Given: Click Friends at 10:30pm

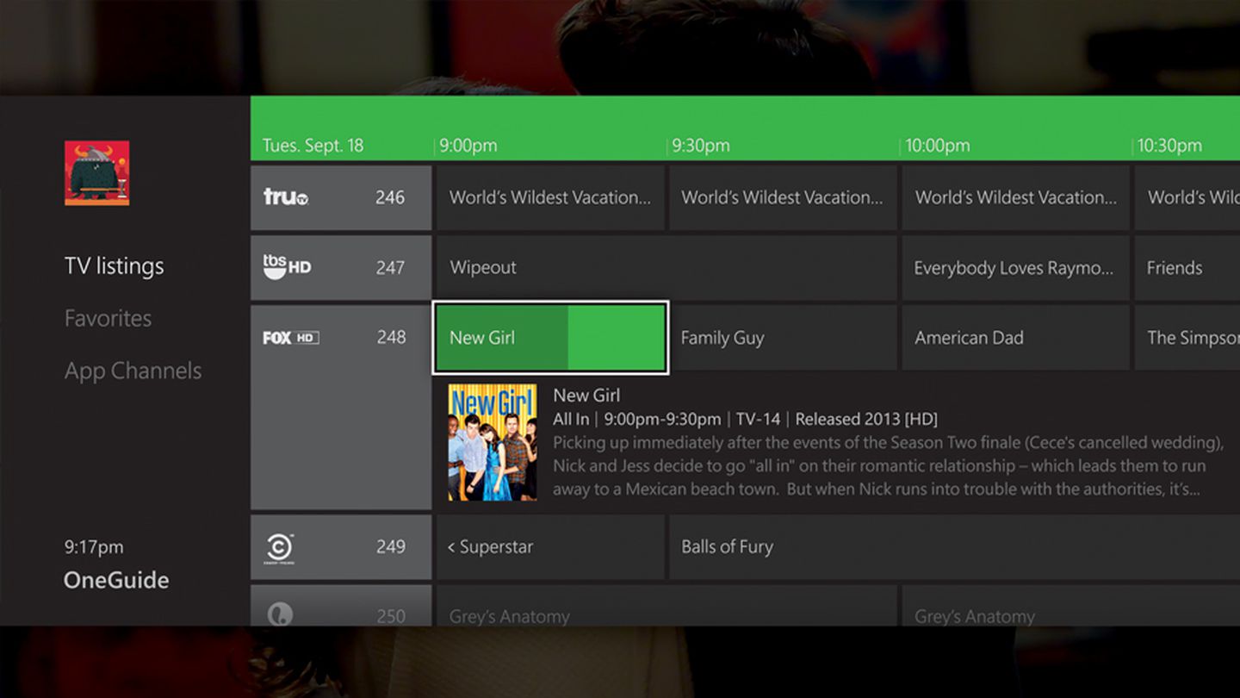Looking at the screenshot, I should pos(1174,267).
